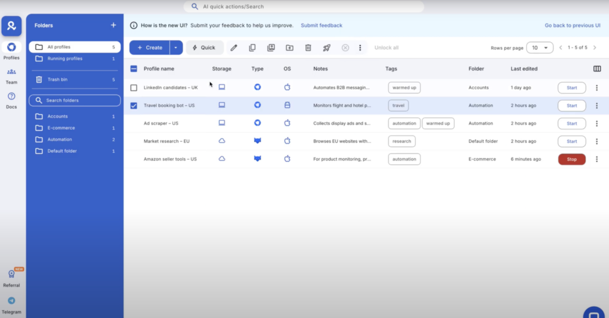
Task: Select the Automation folder
Action: pos(59,140)
